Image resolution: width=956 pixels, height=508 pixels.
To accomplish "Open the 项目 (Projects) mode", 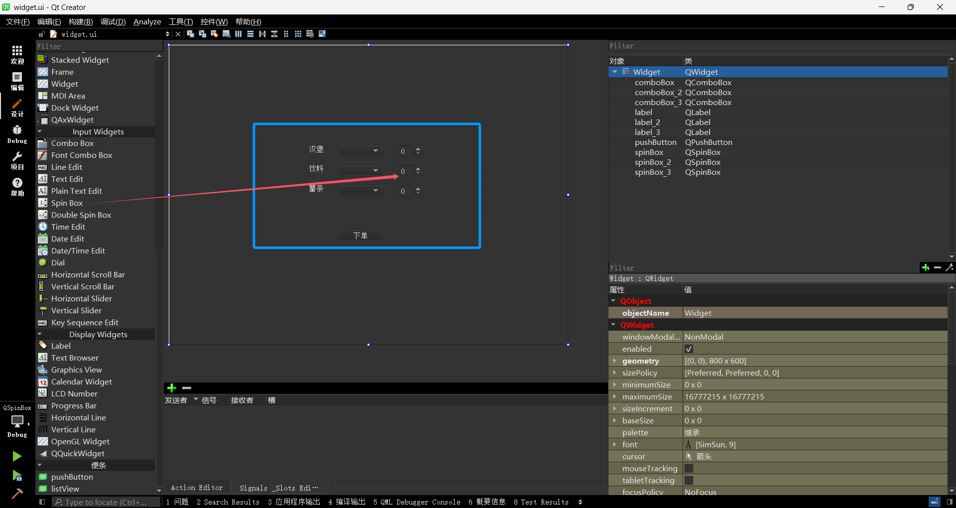I will (17, 160).
